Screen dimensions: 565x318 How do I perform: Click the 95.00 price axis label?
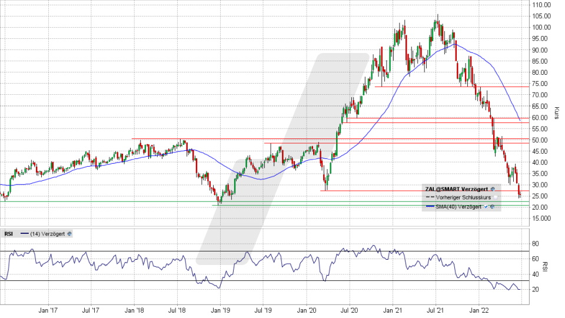pyautogui.click(x=540, y=39)
